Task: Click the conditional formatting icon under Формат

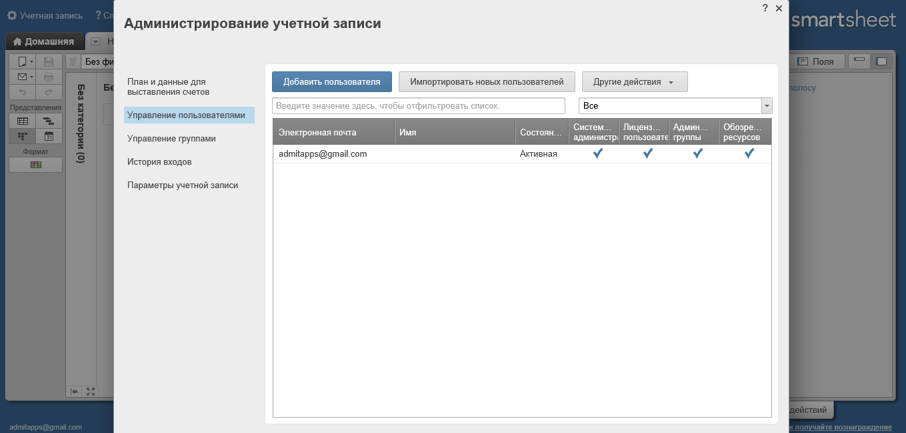Action: click(35, 165)
